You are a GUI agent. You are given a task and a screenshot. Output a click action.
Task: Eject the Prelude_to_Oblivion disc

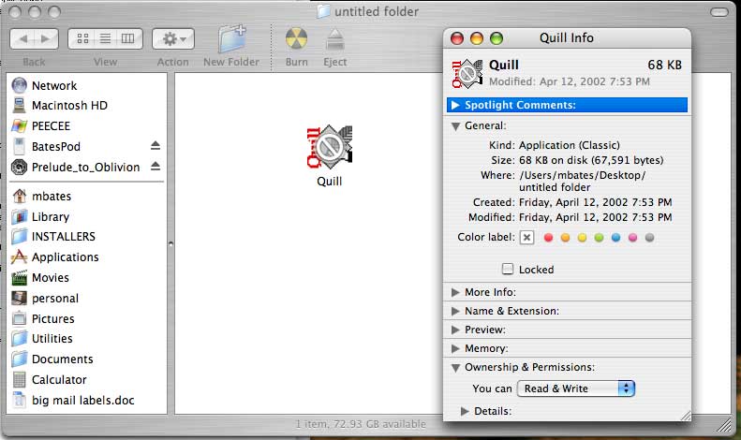[156, 167]
